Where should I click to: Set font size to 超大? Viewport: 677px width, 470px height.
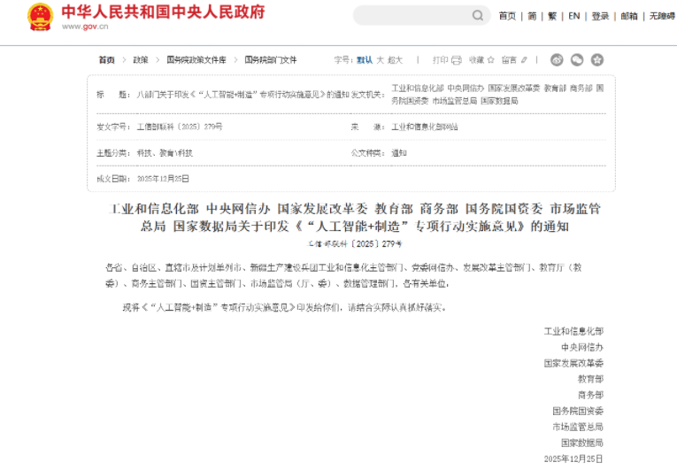click(395, 60)
